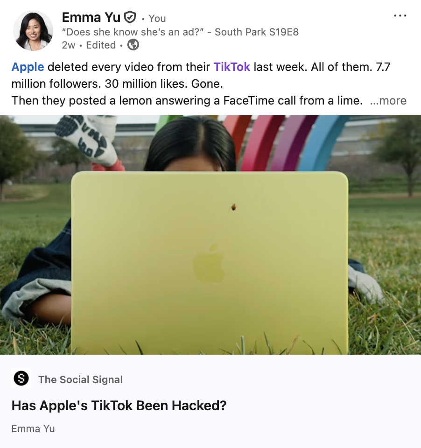Click the lemon answering FaceTime sentence
This screenshot has width=421, height=448.
[187, 101]
